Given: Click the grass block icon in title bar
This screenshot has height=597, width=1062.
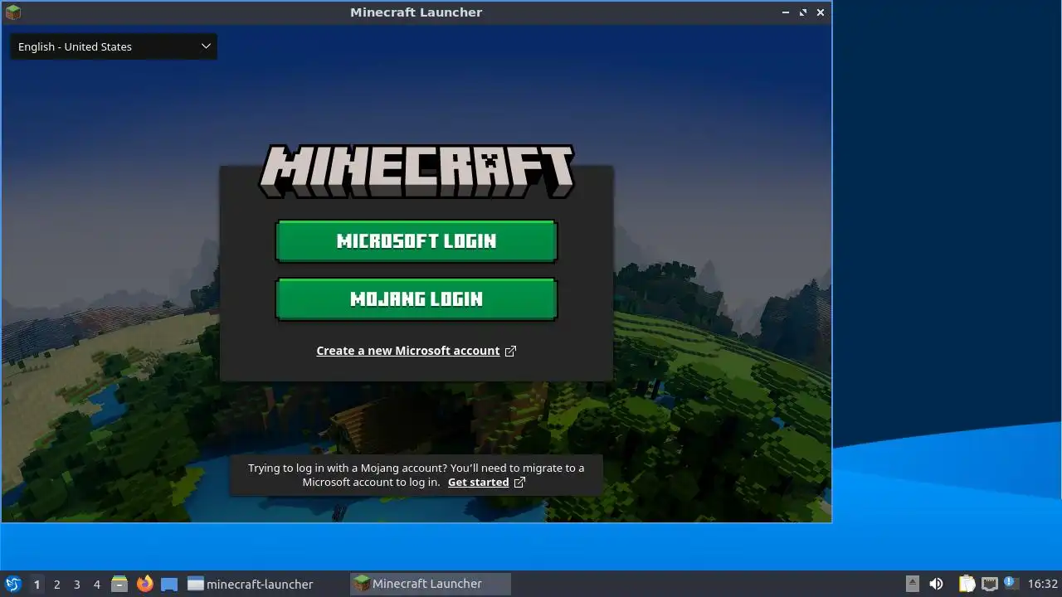Looking at the screenshot, I should point(12,12).
